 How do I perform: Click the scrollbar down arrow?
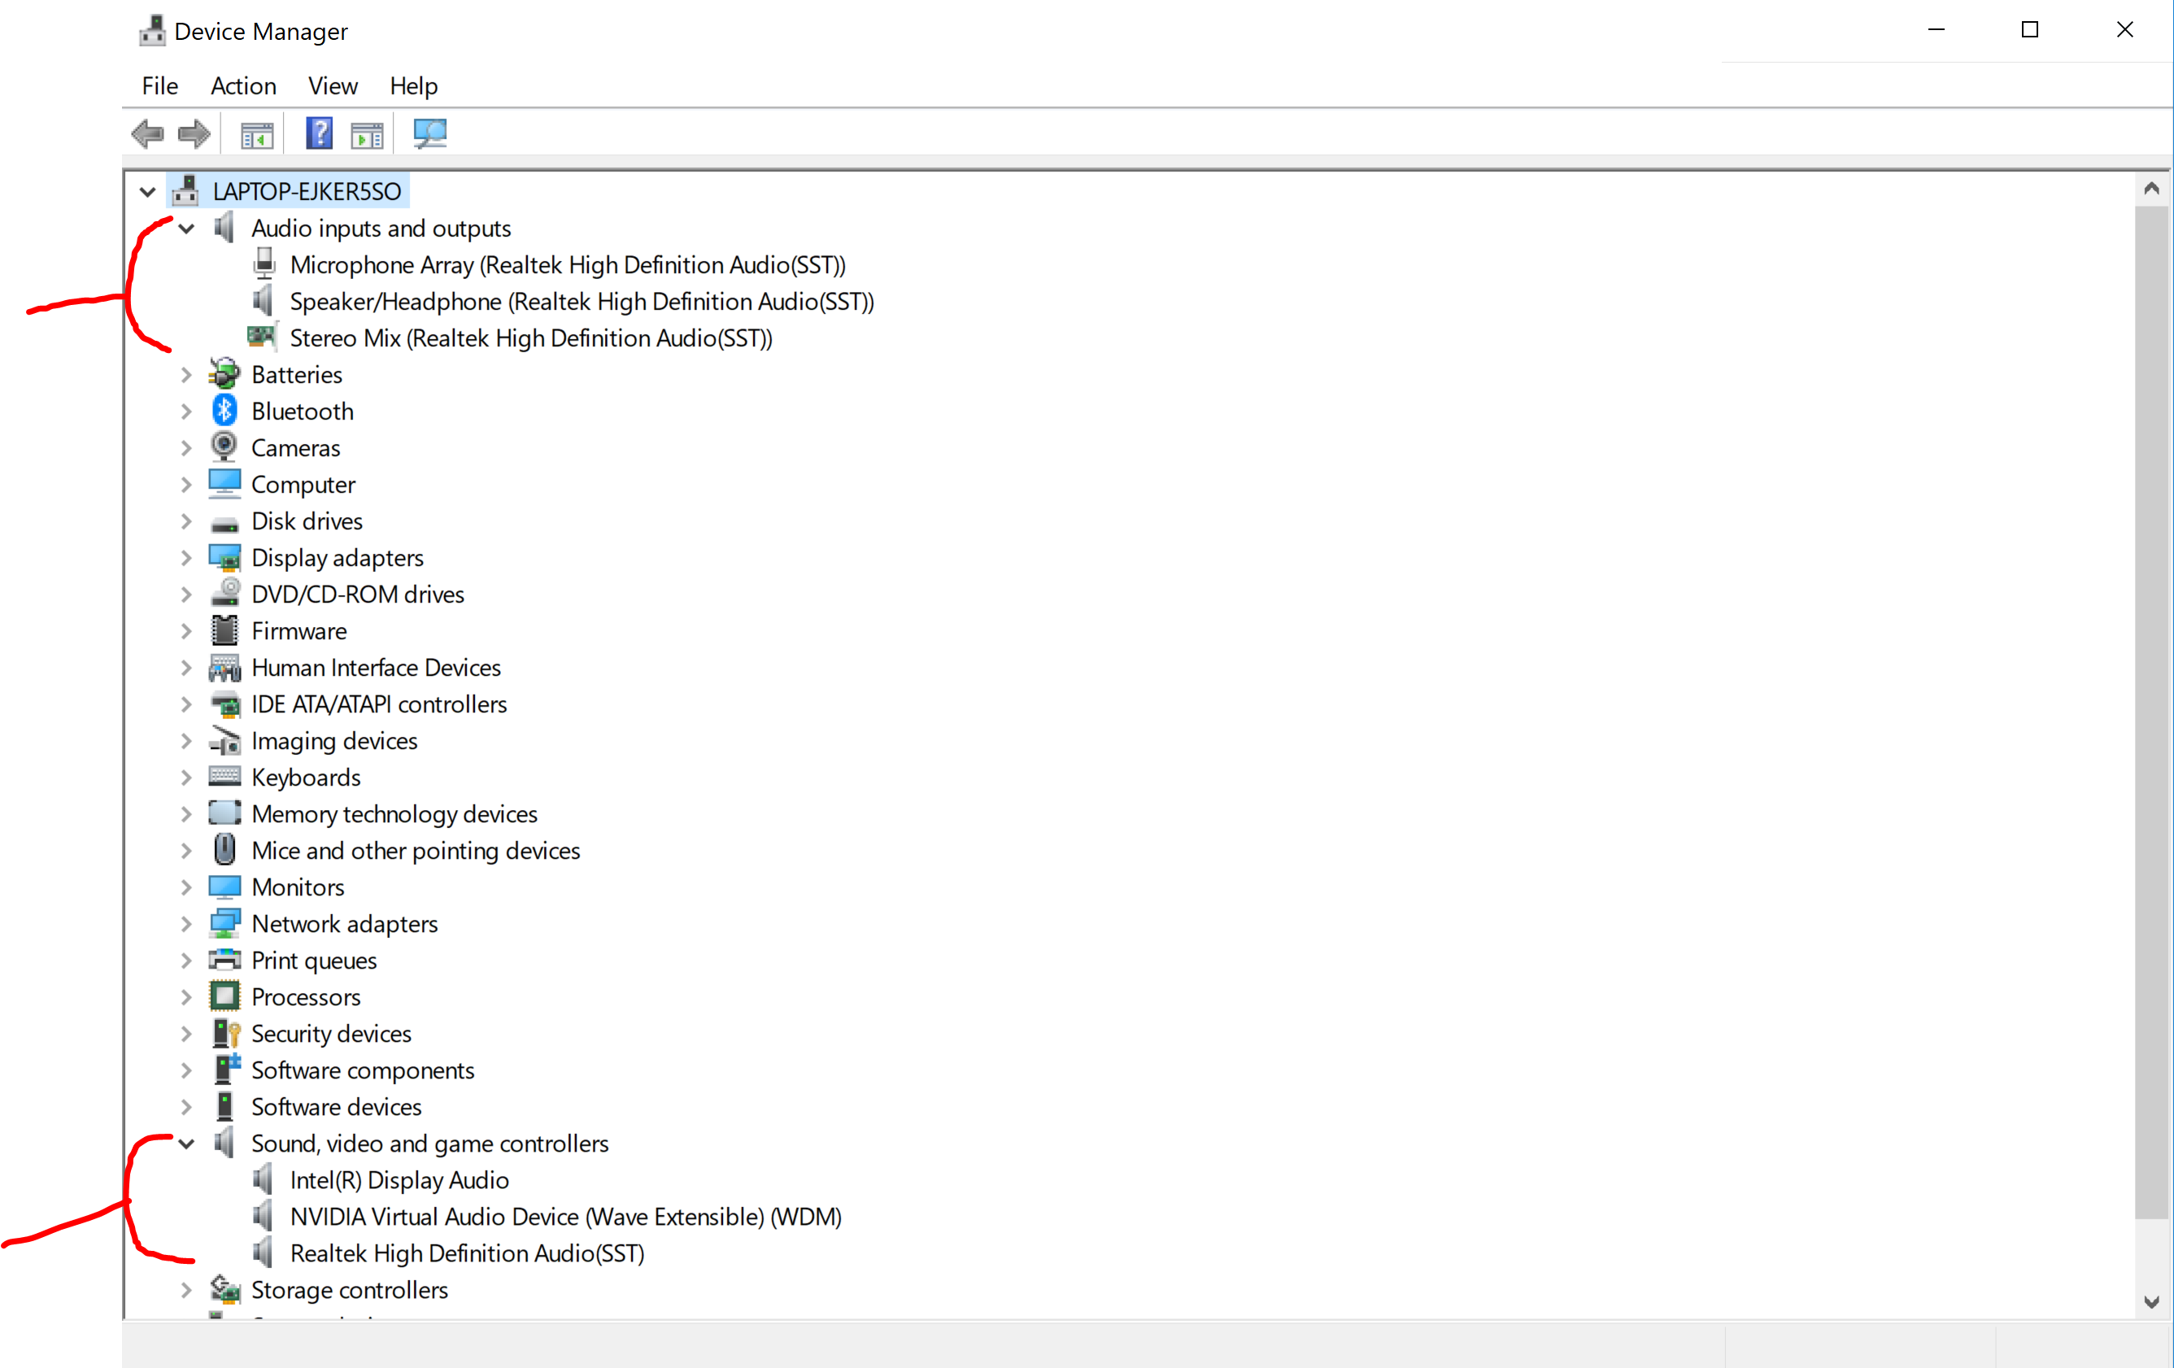pyautogui.click(x=2151, y=1302)
